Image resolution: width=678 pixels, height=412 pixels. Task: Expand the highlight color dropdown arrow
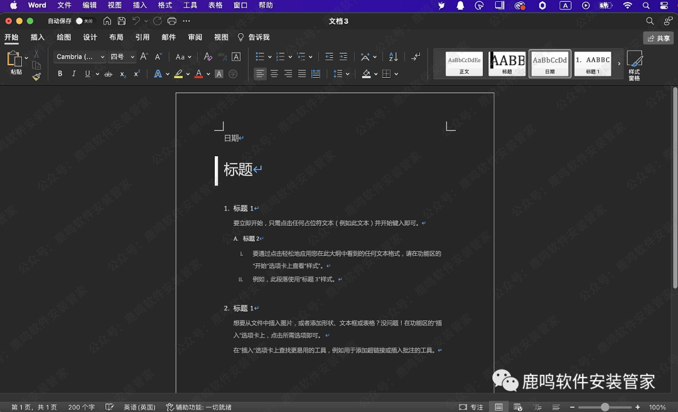pyautogui.click(x=188, y=73)
